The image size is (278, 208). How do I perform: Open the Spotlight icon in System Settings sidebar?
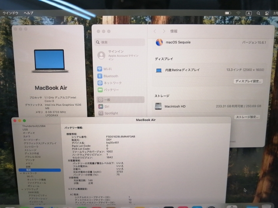pyautogui.click(x=101, y=113)
